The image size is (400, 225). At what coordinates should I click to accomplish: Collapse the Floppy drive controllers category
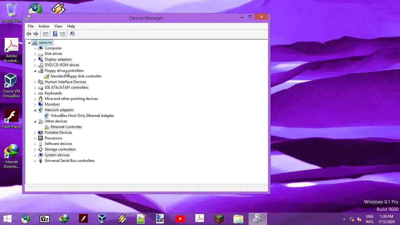(35, 71)
